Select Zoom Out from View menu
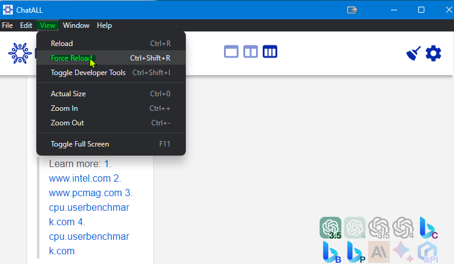 [x=111, y=123]
